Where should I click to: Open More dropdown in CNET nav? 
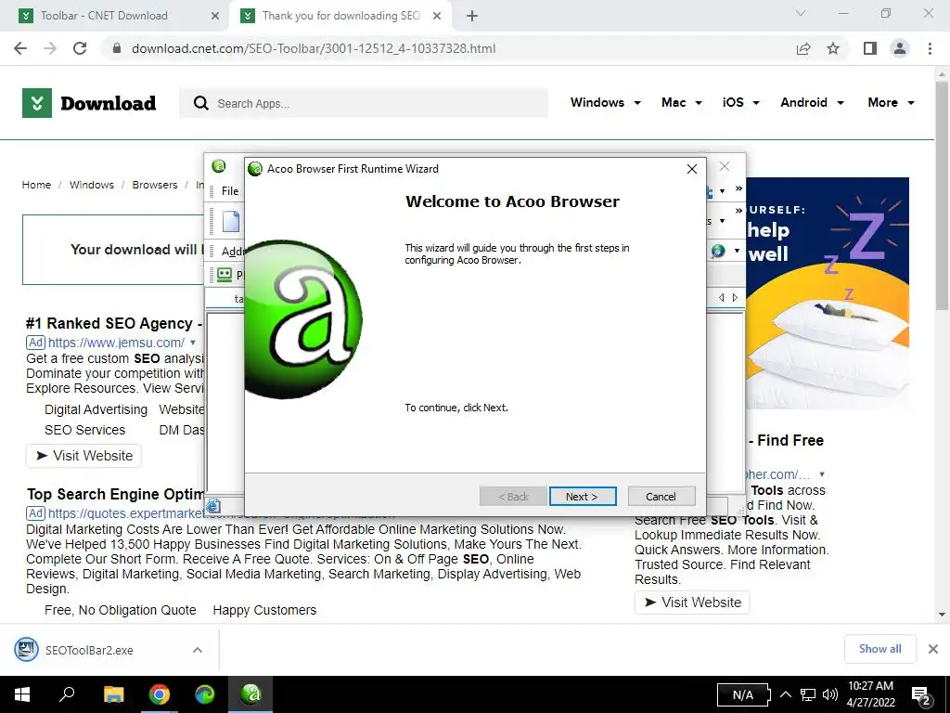pos(891,102)
